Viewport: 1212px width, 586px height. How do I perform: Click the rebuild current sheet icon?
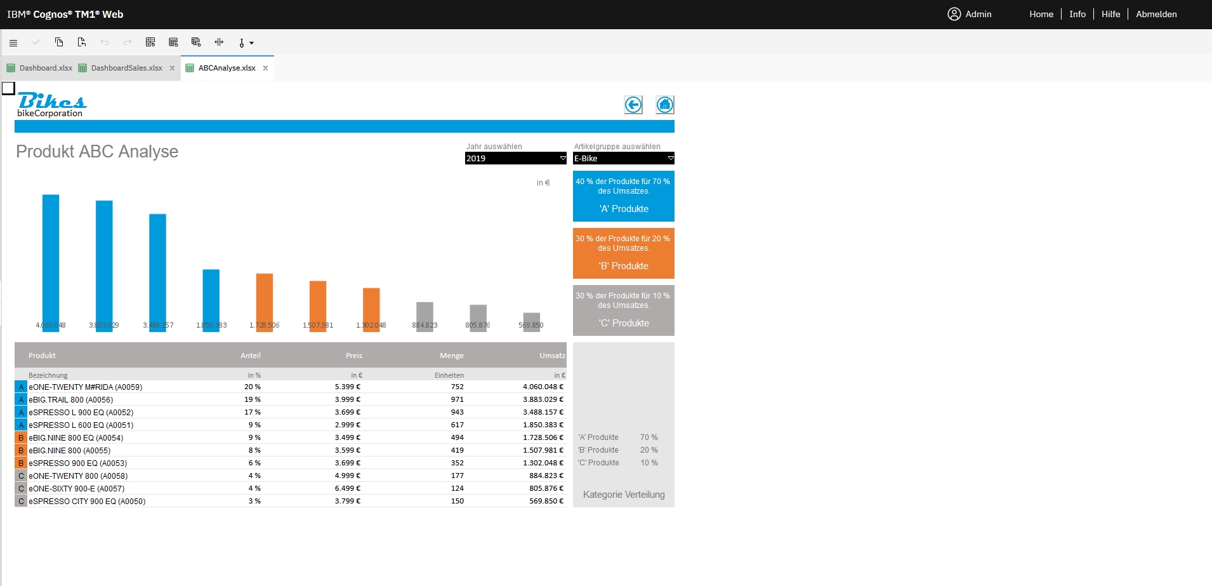pos(173,43)
